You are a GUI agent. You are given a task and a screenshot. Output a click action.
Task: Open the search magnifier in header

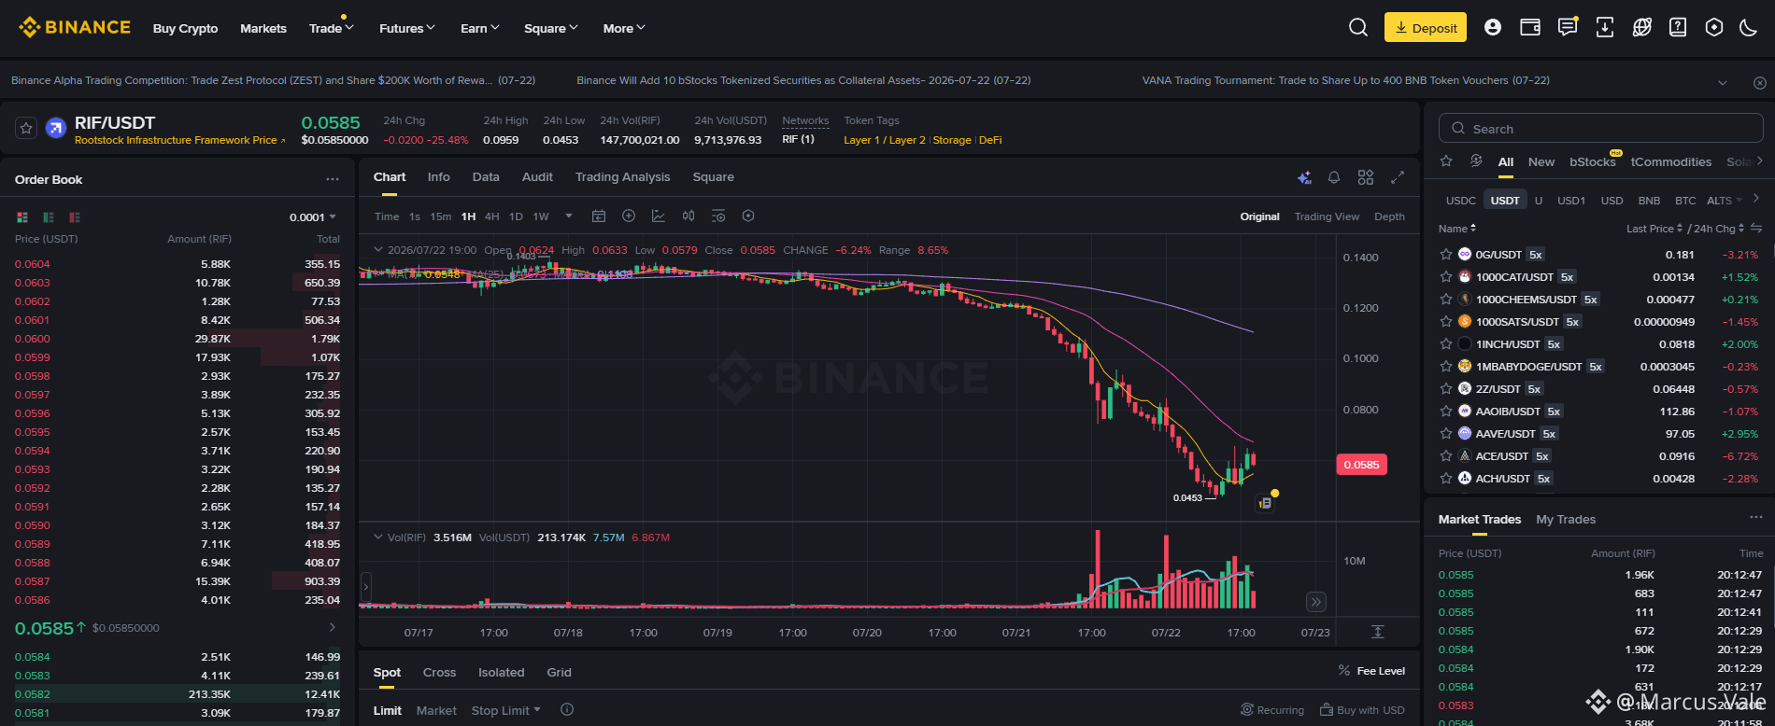[x=1358, y=27]
